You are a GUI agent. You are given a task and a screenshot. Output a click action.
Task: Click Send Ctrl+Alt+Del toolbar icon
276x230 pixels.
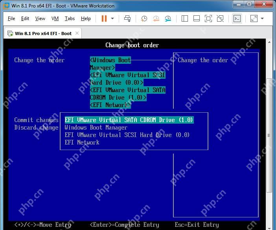127,19
